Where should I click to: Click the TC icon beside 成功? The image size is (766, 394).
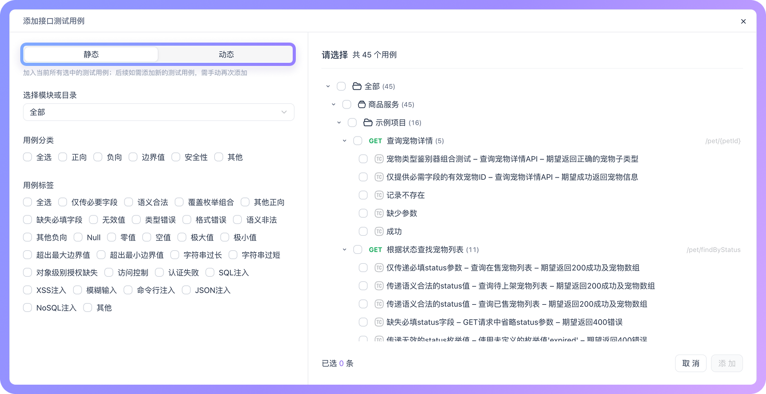tap(379, 231)
